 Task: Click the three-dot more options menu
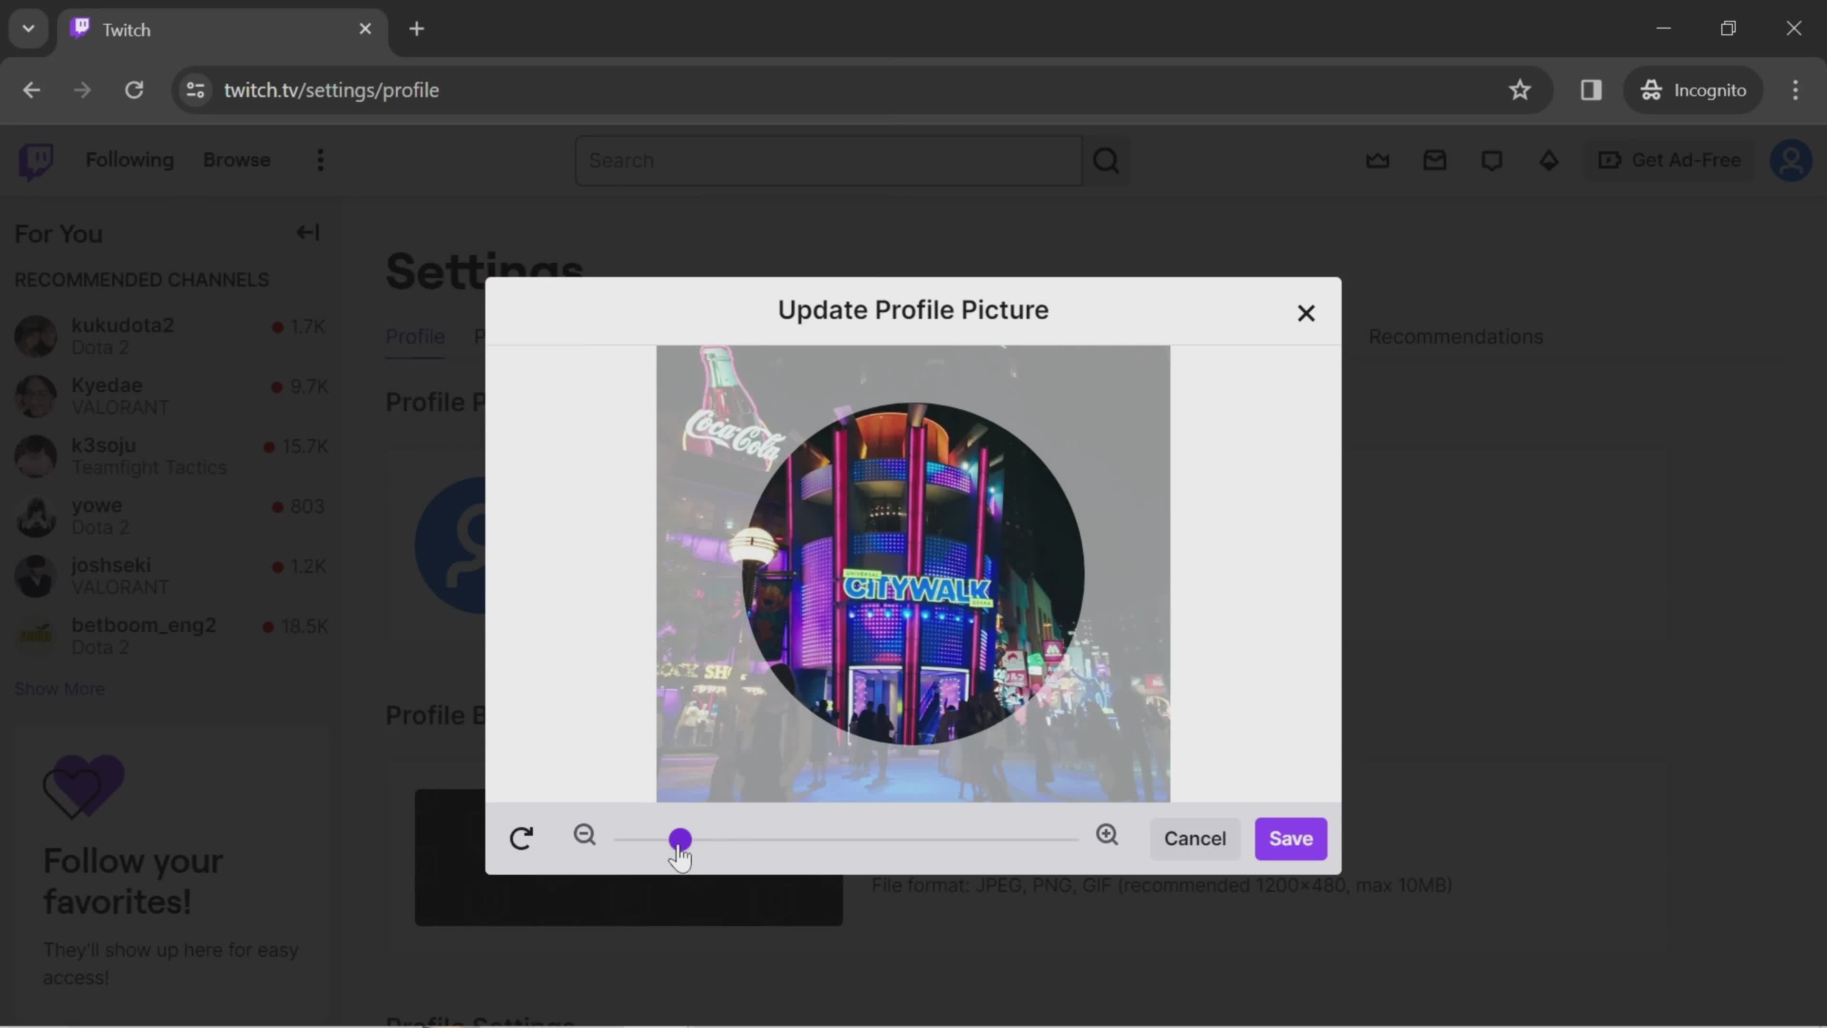coord(320,159)
